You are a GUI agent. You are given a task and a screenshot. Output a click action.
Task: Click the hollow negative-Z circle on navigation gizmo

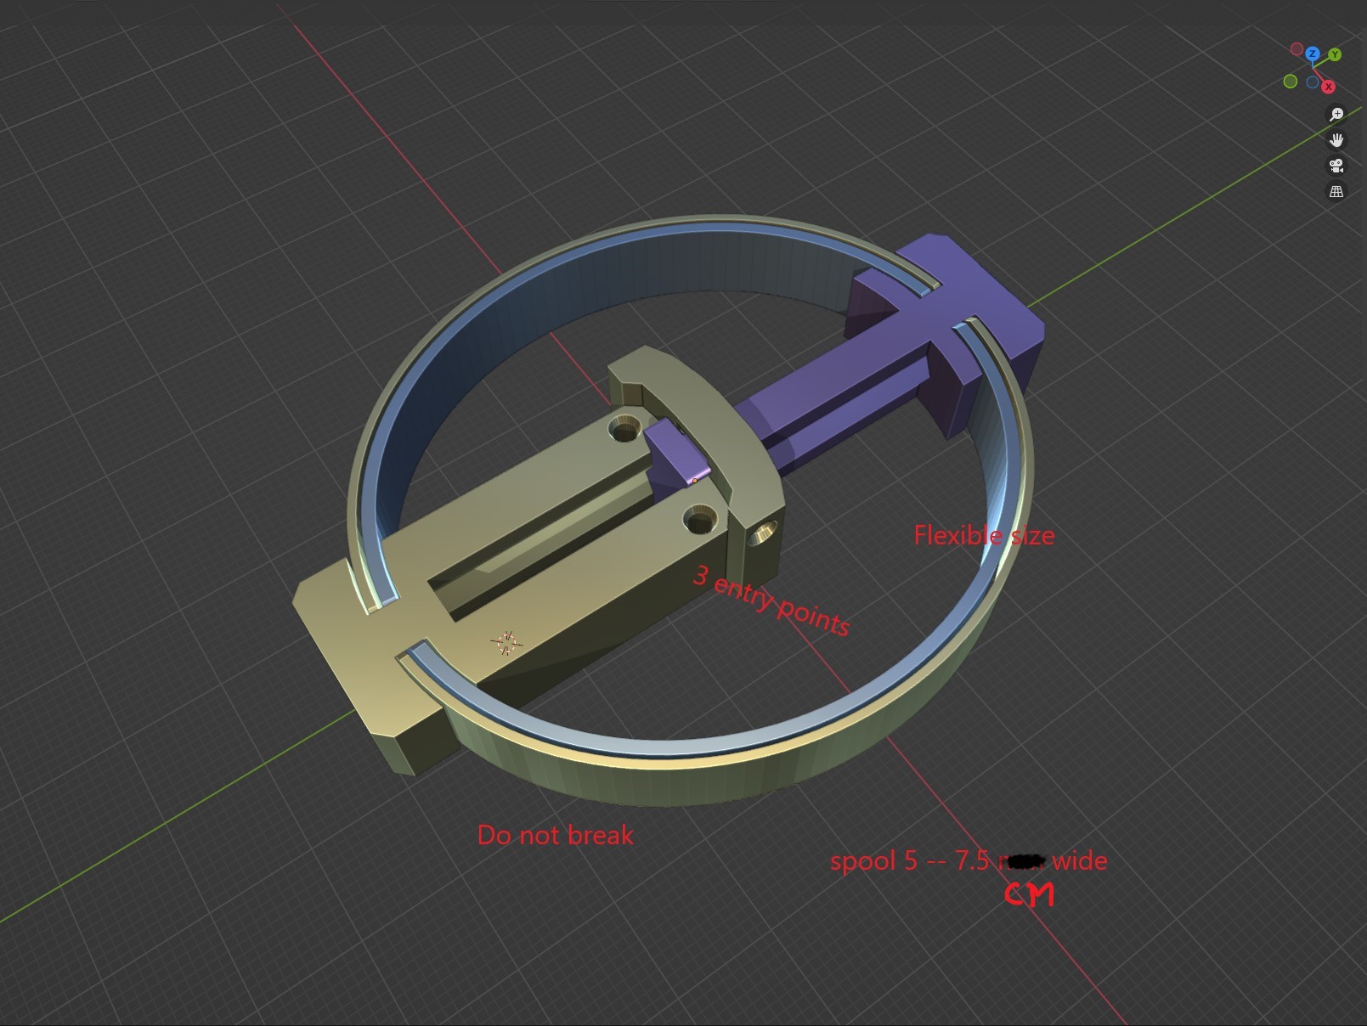tap(1313, 82)
